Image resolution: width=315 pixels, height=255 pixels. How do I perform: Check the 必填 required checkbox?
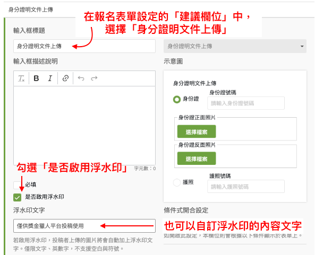tap(18, 185)
